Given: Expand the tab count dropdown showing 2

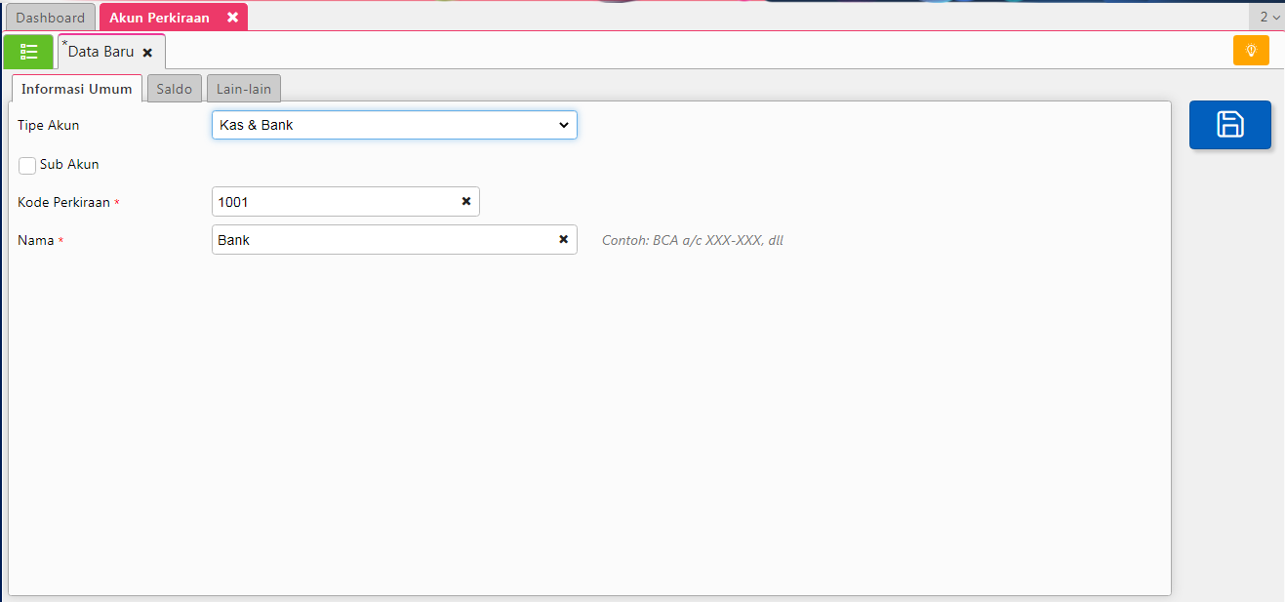Looking at the screenshot, I should coord(1268,17).
